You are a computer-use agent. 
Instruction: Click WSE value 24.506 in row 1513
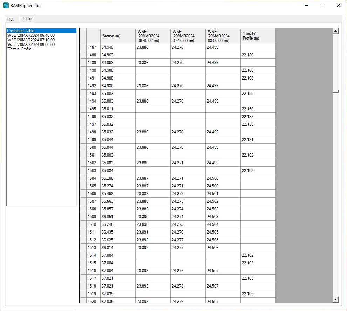[x=223, y=248]
